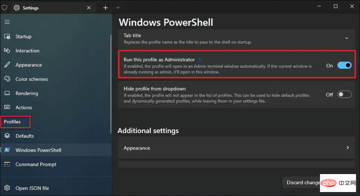
Task: Click Hide profile from dropdown label
Action: [x=154, y=88]
